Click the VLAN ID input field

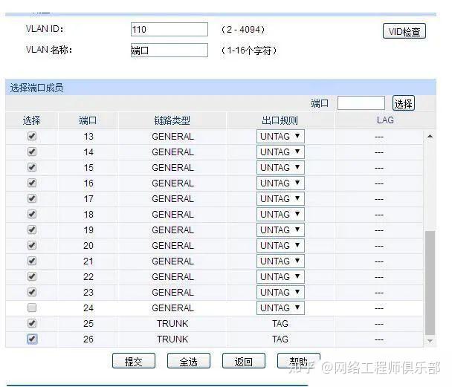pos(169,30)
